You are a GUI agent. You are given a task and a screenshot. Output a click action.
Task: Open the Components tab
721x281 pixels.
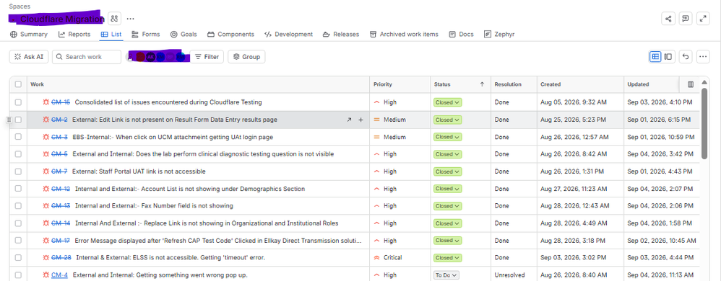pos(230,35)
